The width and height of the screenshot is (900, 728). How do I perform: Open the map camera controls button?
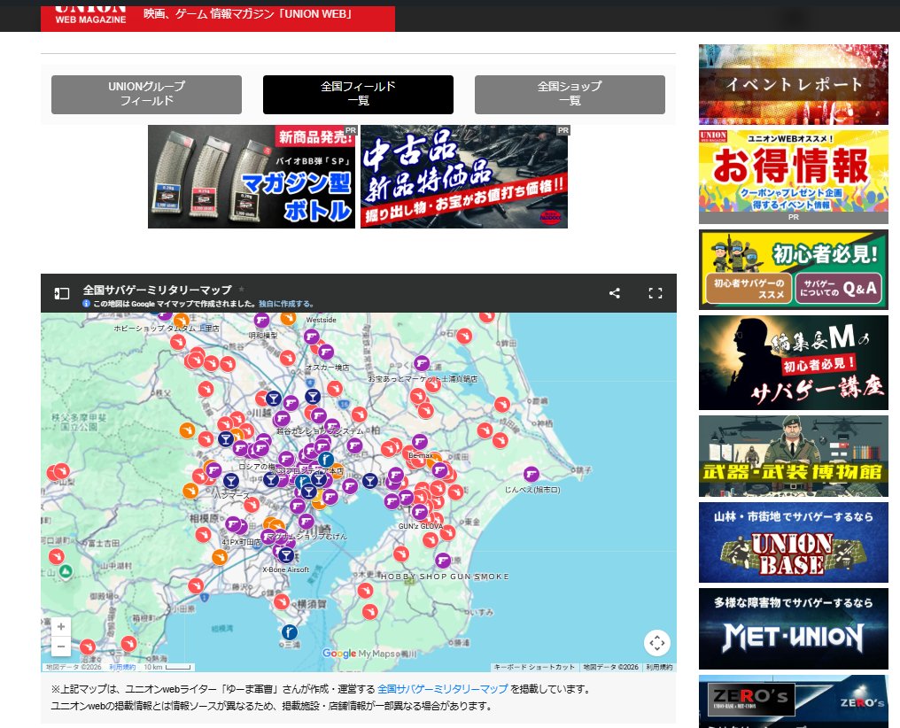656,642
